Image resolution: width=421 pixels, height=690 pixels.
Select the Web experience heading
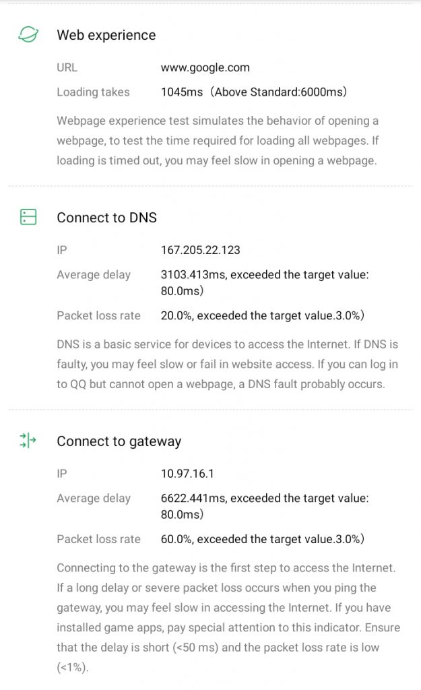click(x=106, y=35)
